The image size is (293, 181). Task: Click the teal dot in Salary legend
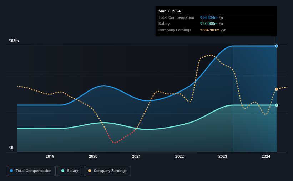click(63, 171)
